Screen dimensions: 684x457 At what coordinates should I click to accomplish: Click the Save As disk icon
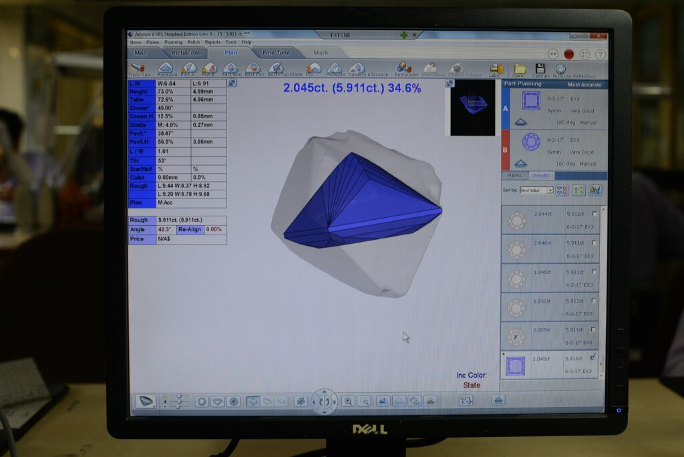tap(540, 69)
